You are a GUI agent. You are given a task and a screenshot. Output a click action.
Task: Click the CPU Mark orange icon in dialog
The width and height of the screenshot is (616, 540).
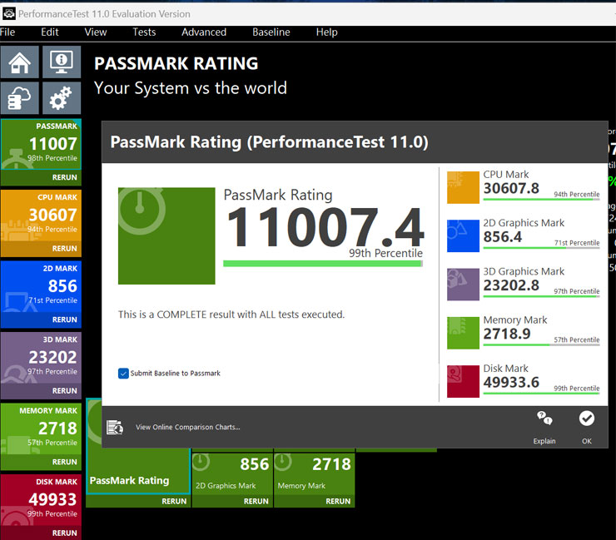pyautogui.click(x=463, y=187)
